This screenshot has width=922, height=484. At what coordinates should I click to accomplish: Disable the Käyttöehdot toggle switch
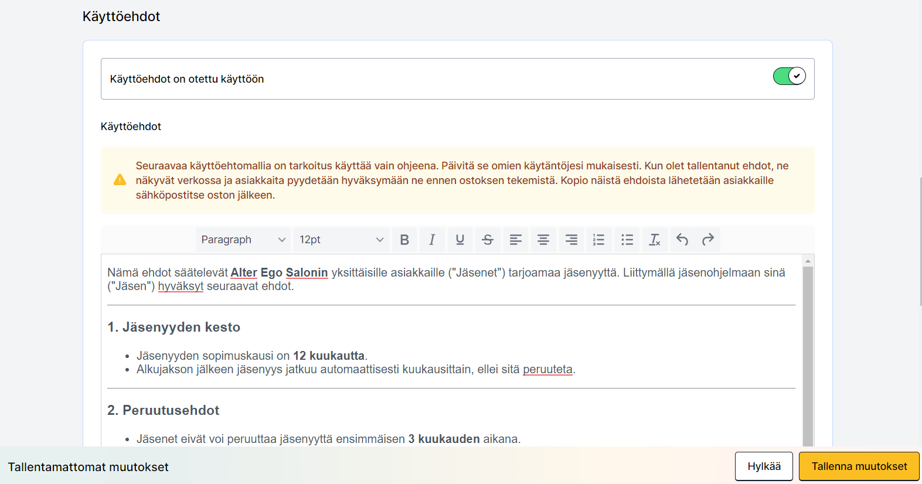click(789, 76)
